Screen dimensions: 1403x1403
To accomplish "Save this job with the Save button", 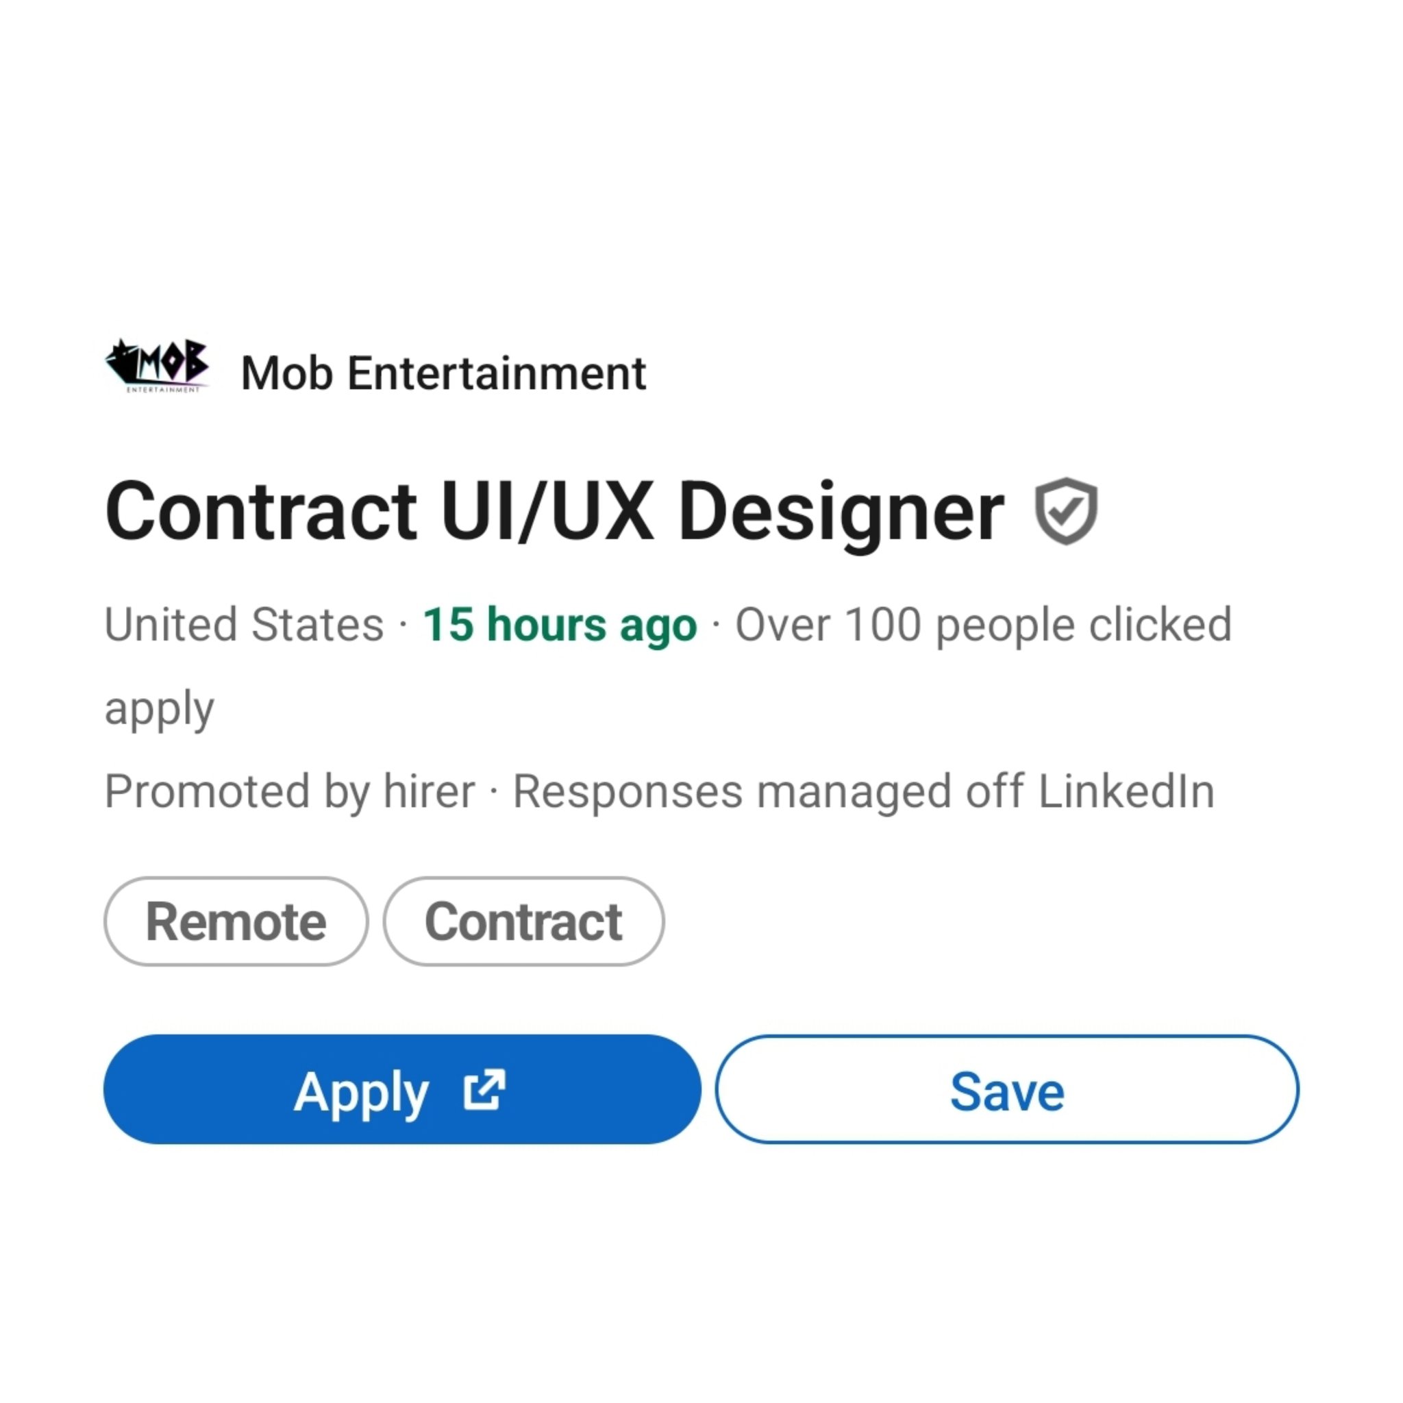I will (1007, 1089).
